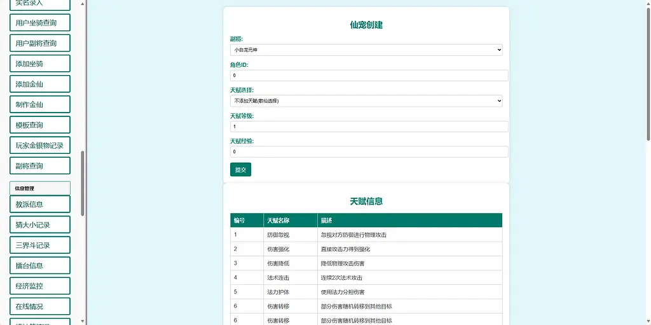Collapse the 信息管理 section header

pyautogui.click(x=39, y=188)
